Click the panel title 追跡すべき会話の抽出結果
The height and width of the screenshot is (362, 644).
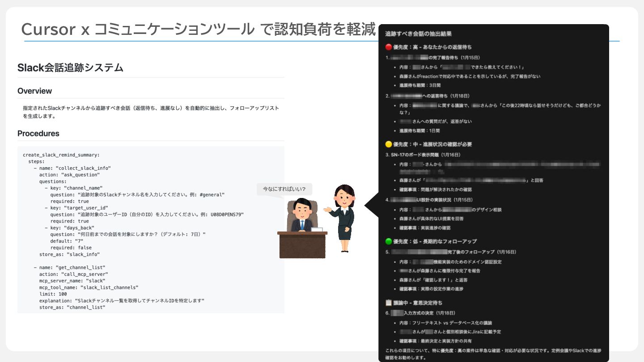[x=418, y=34]
